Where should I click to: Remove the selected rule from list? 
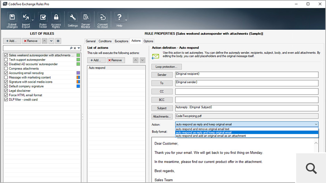31,41
